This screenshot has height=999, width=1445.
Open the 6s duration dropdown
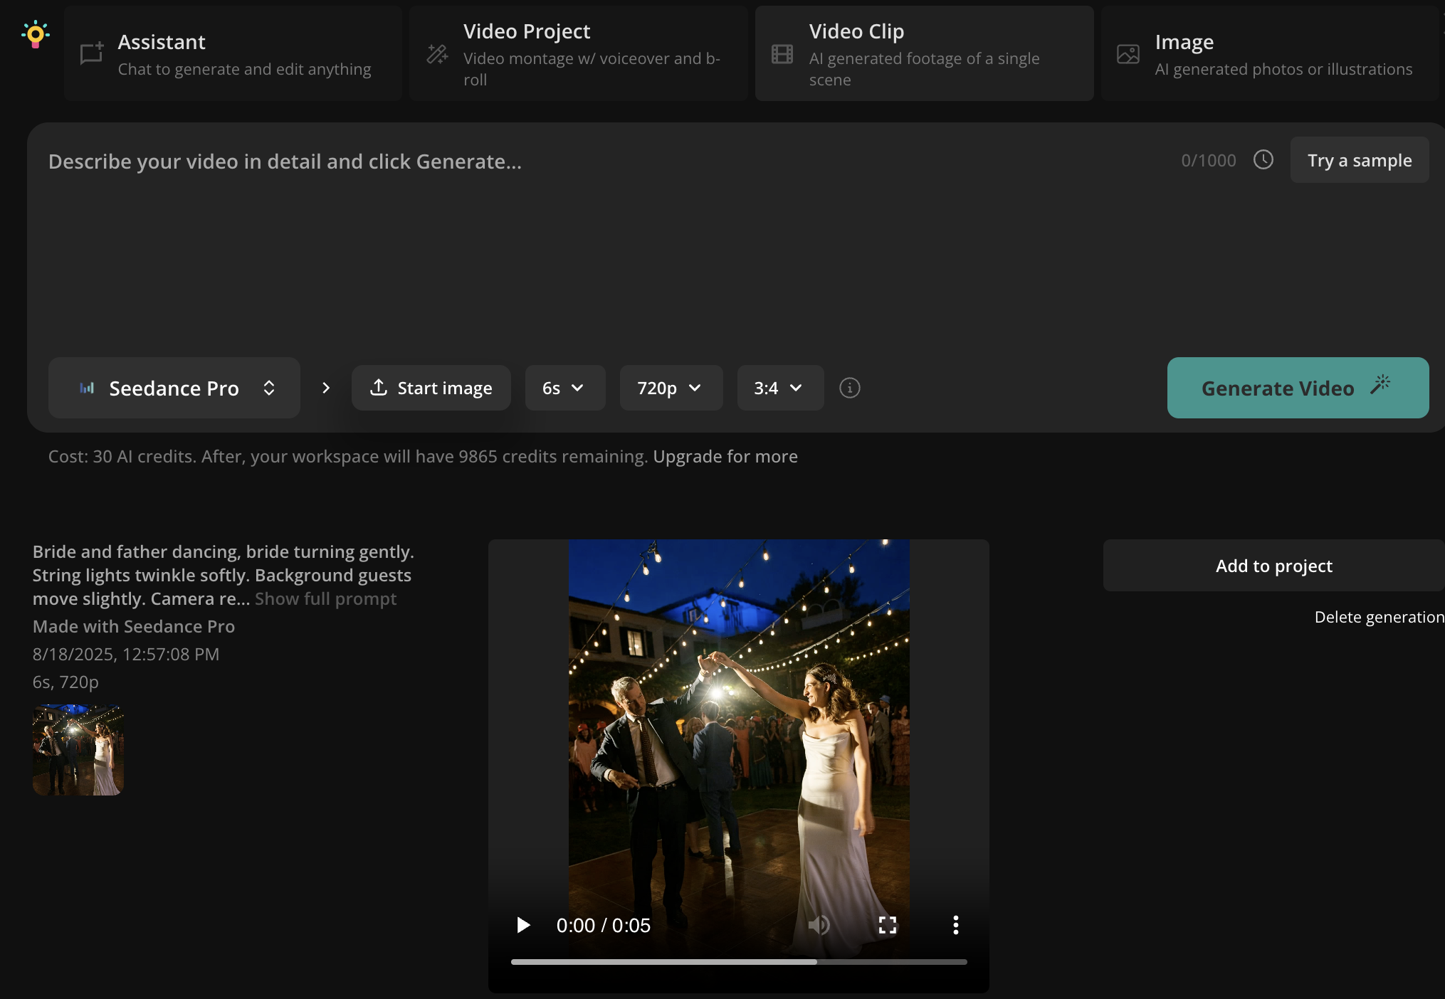coord(564,388)
